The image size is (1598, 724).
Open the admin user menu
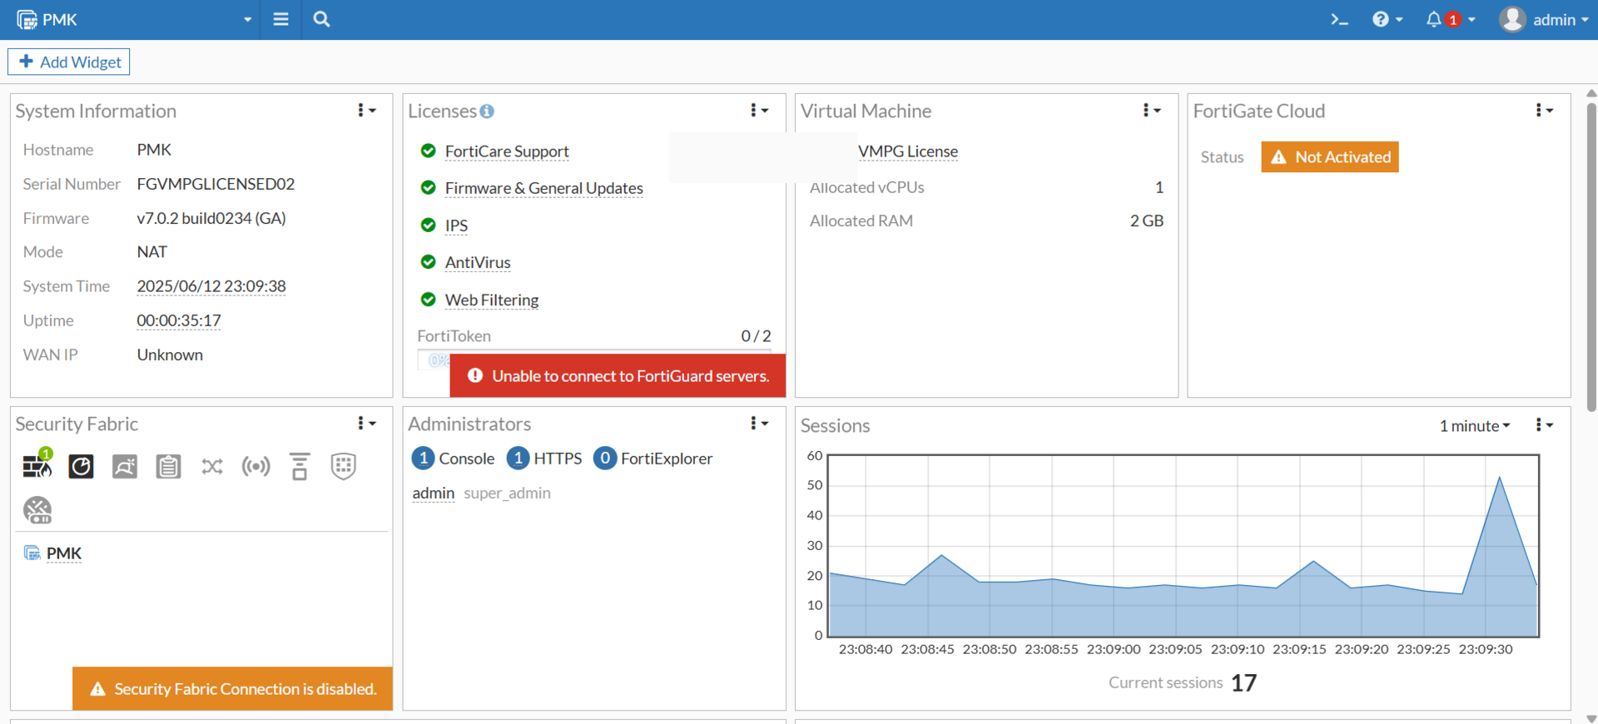tap(1544, 20)
